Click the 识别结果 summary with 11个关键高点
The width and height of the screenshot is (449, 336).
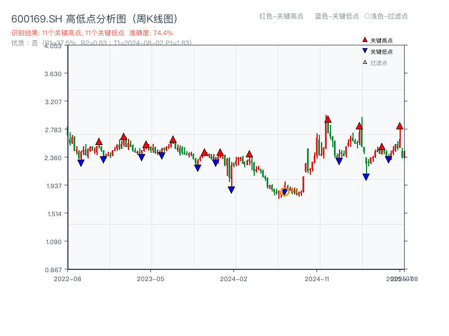tap(68, 33)
